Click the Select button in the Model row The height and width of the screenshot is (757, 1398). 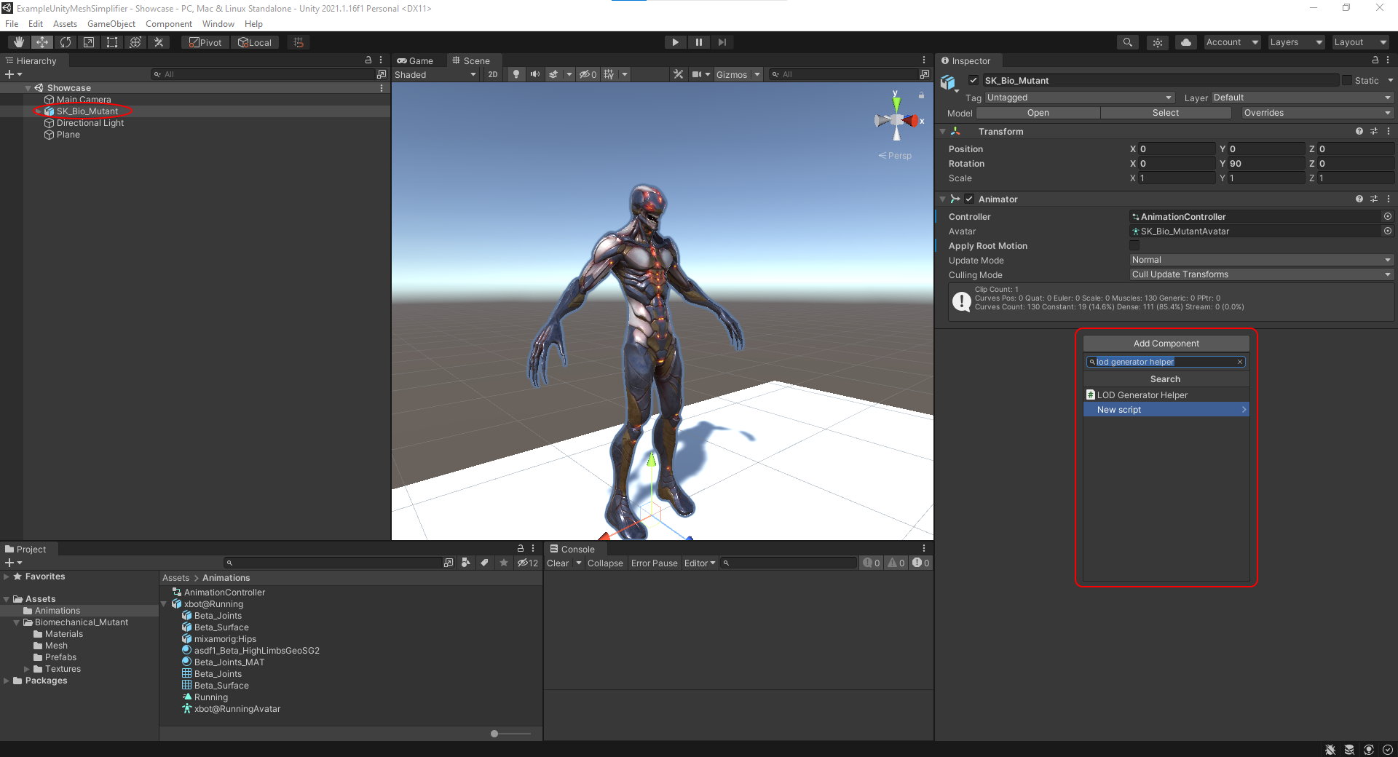pos(1165,113)
